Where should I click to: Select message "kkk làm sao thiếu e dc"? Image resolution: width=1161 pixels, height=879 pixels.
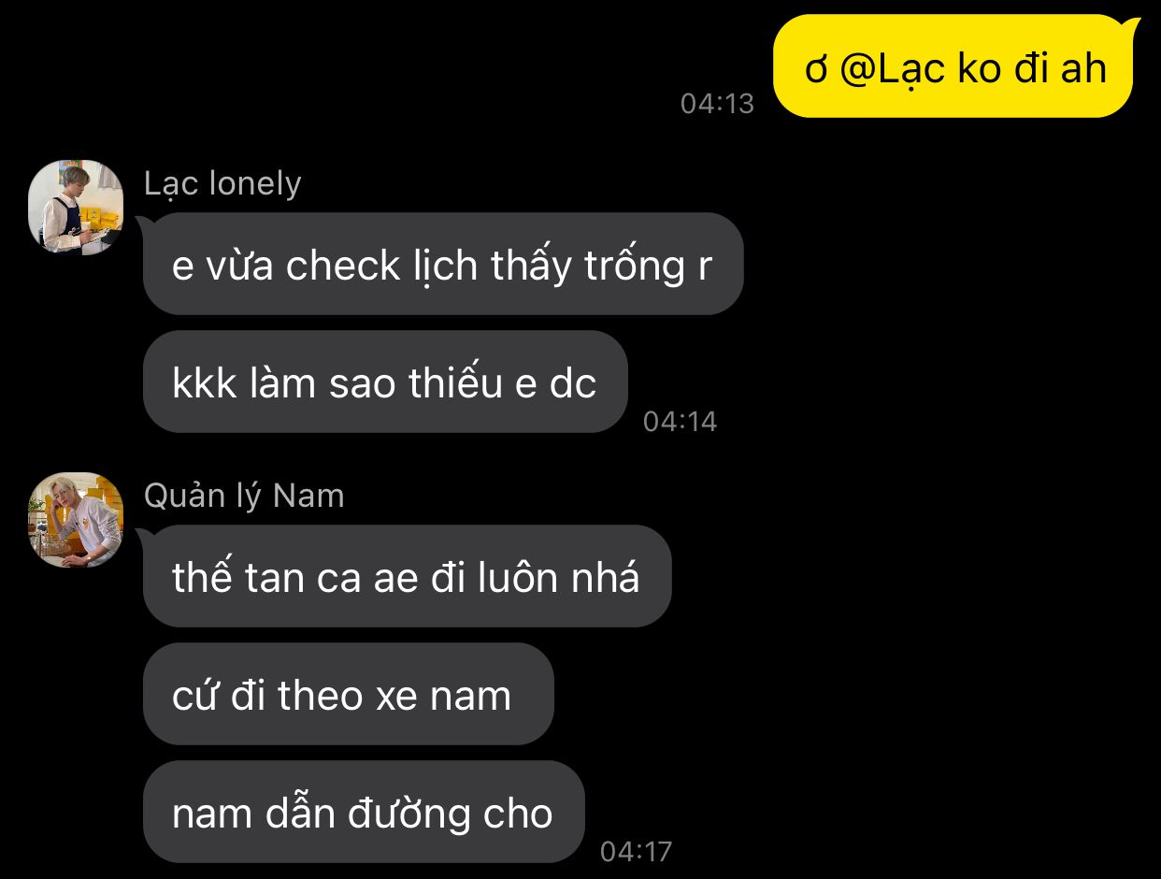coord(385,382)
